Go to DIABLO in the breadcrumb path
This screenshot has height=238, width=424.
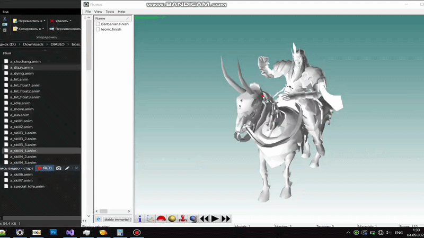click(x=57, y=44)
